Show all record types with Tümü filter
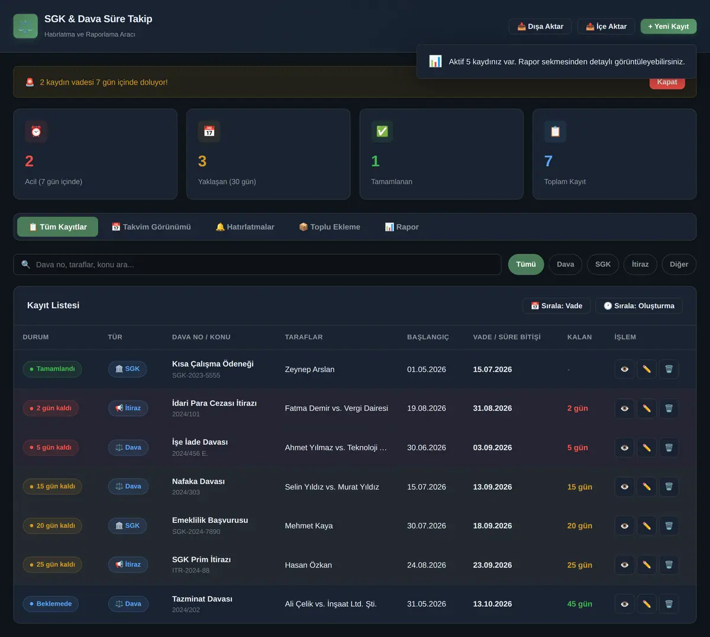This screenshot has height=637, width=710. click(525, 264)
